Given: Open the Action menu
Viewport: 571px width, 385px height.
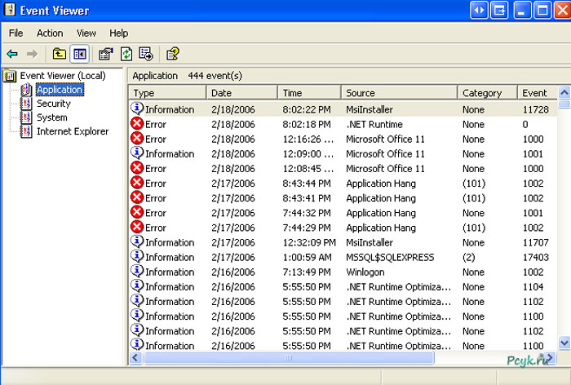Looking at the screenshot, I should coord(50,33).
